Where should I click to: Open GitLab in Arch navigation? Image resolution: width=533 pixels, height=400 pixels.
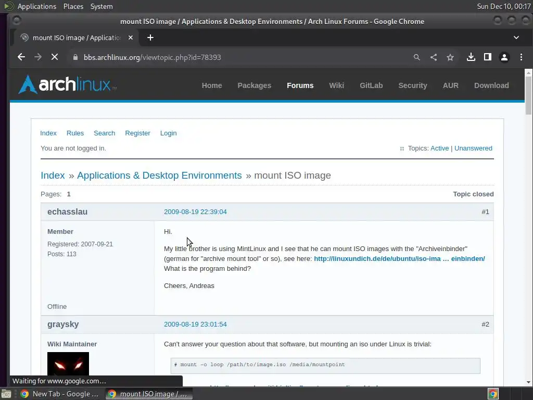click(x=371, y=85)
